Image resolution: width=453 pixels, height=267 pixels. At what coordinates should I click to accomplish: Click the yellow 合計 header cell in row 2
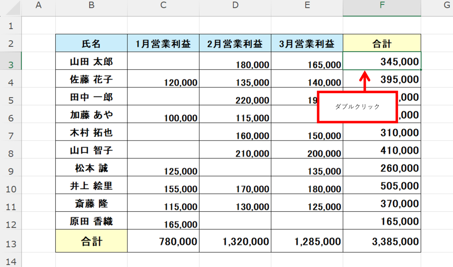[382, 43]
